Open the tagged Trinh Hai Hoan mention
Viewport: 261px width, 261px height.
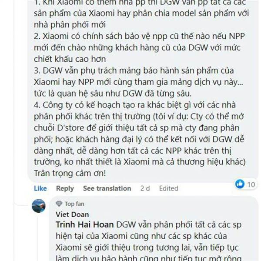(84, 224)
